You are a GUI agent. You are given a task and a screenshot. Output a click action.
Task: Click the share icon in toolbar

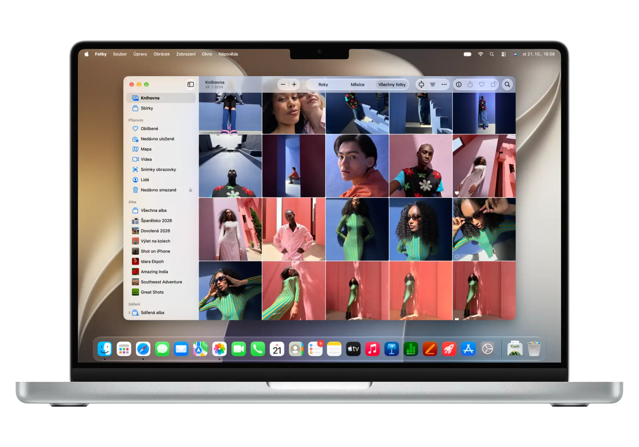(x=470, y=84)
